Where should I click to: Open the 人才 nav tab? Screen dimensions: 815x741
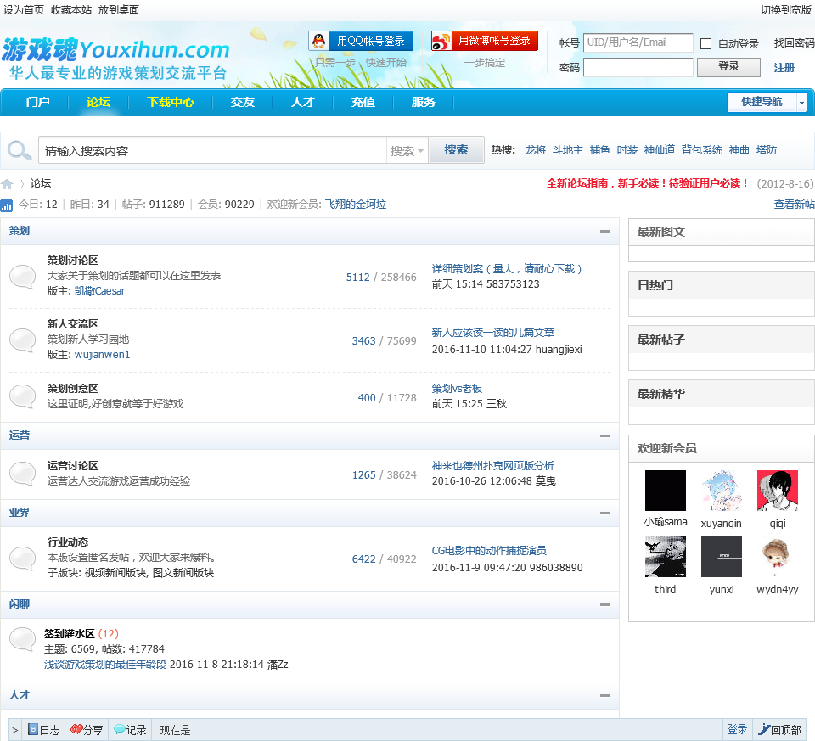click(x=303, y=102)
